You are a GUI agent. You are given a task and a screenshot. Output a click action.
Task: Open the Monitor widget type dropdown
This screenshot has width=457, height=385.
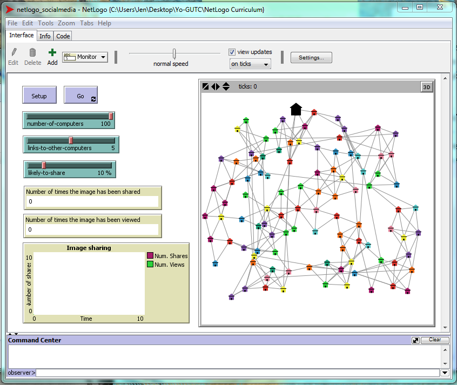(x=85, y=57)
